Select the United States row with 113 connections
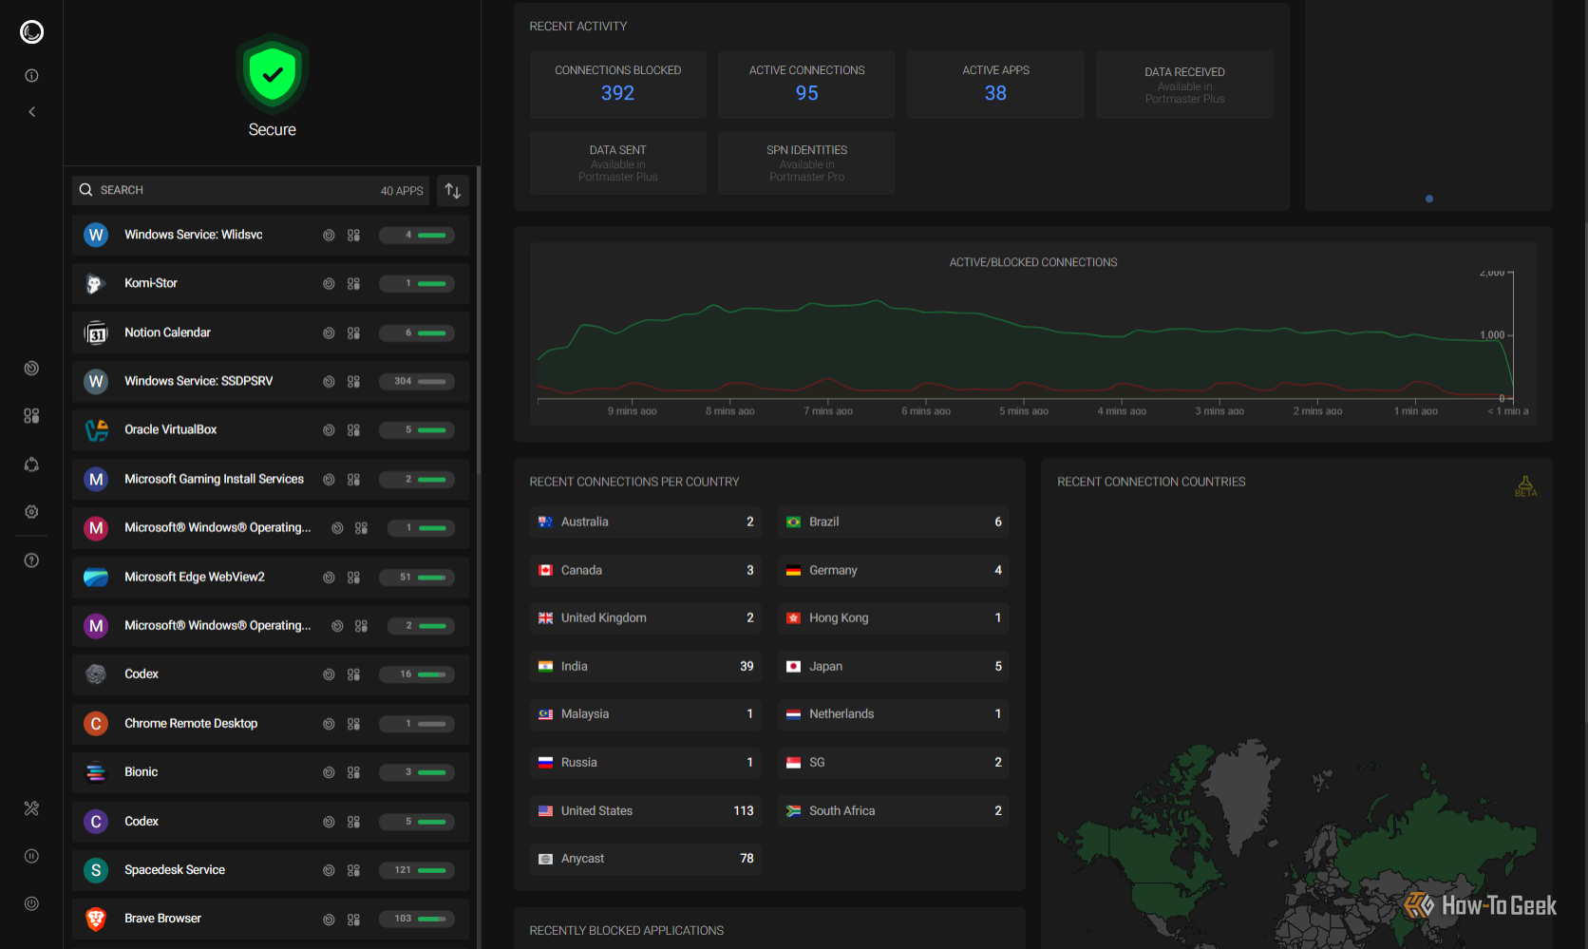1588x949 pixels. point(646,811)
